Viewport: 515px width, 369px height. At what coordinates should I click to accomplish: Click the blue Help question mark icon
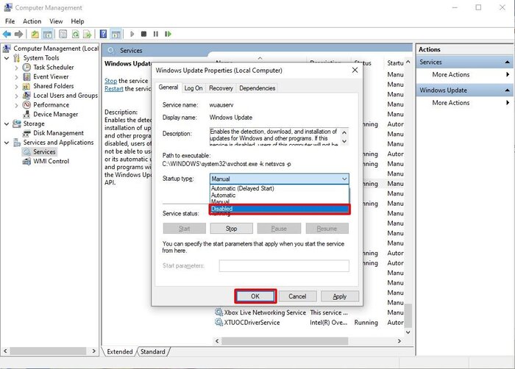[103, 34]
